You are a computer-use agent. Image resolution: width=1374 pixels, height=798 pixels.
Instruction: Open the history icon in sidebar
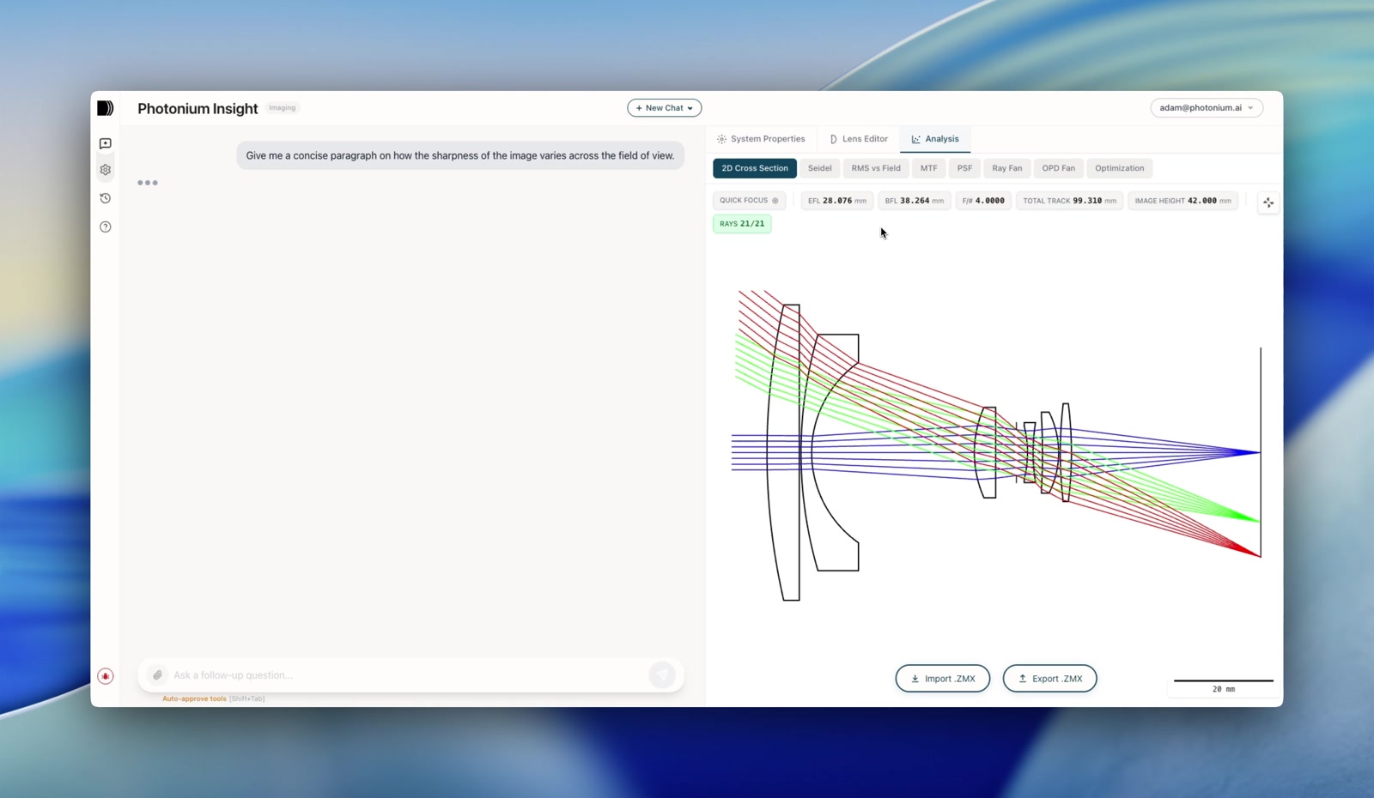(106, 198)
